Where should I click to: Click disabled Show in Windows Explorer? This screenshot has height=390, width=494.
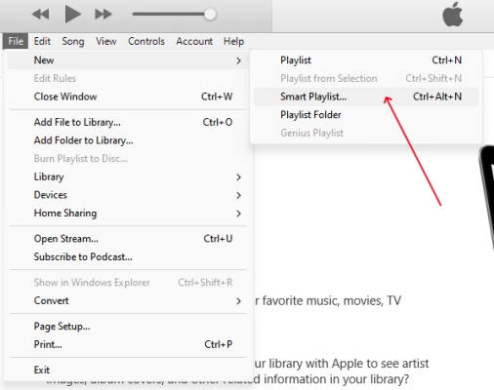(x=128, y=283)
